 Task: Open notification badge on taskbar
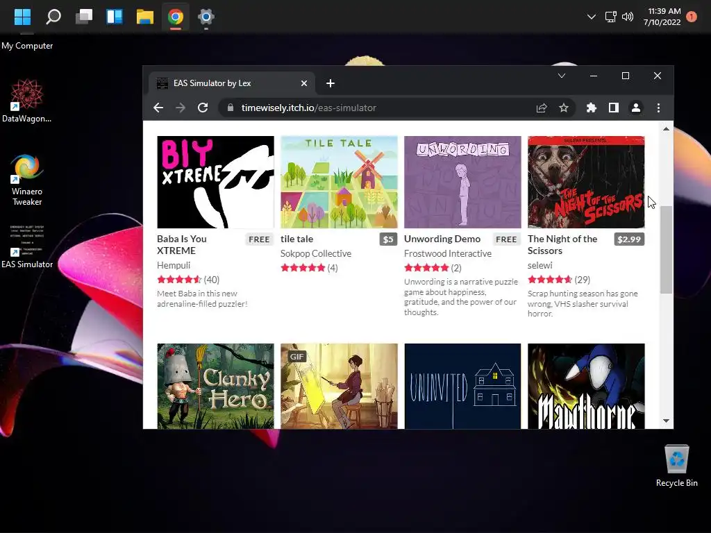692,17
